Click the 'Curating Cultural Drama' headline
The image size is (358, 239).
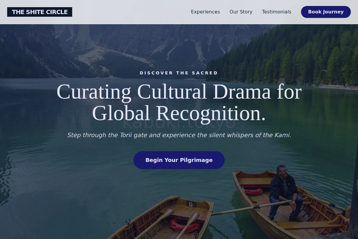point(179,102)
